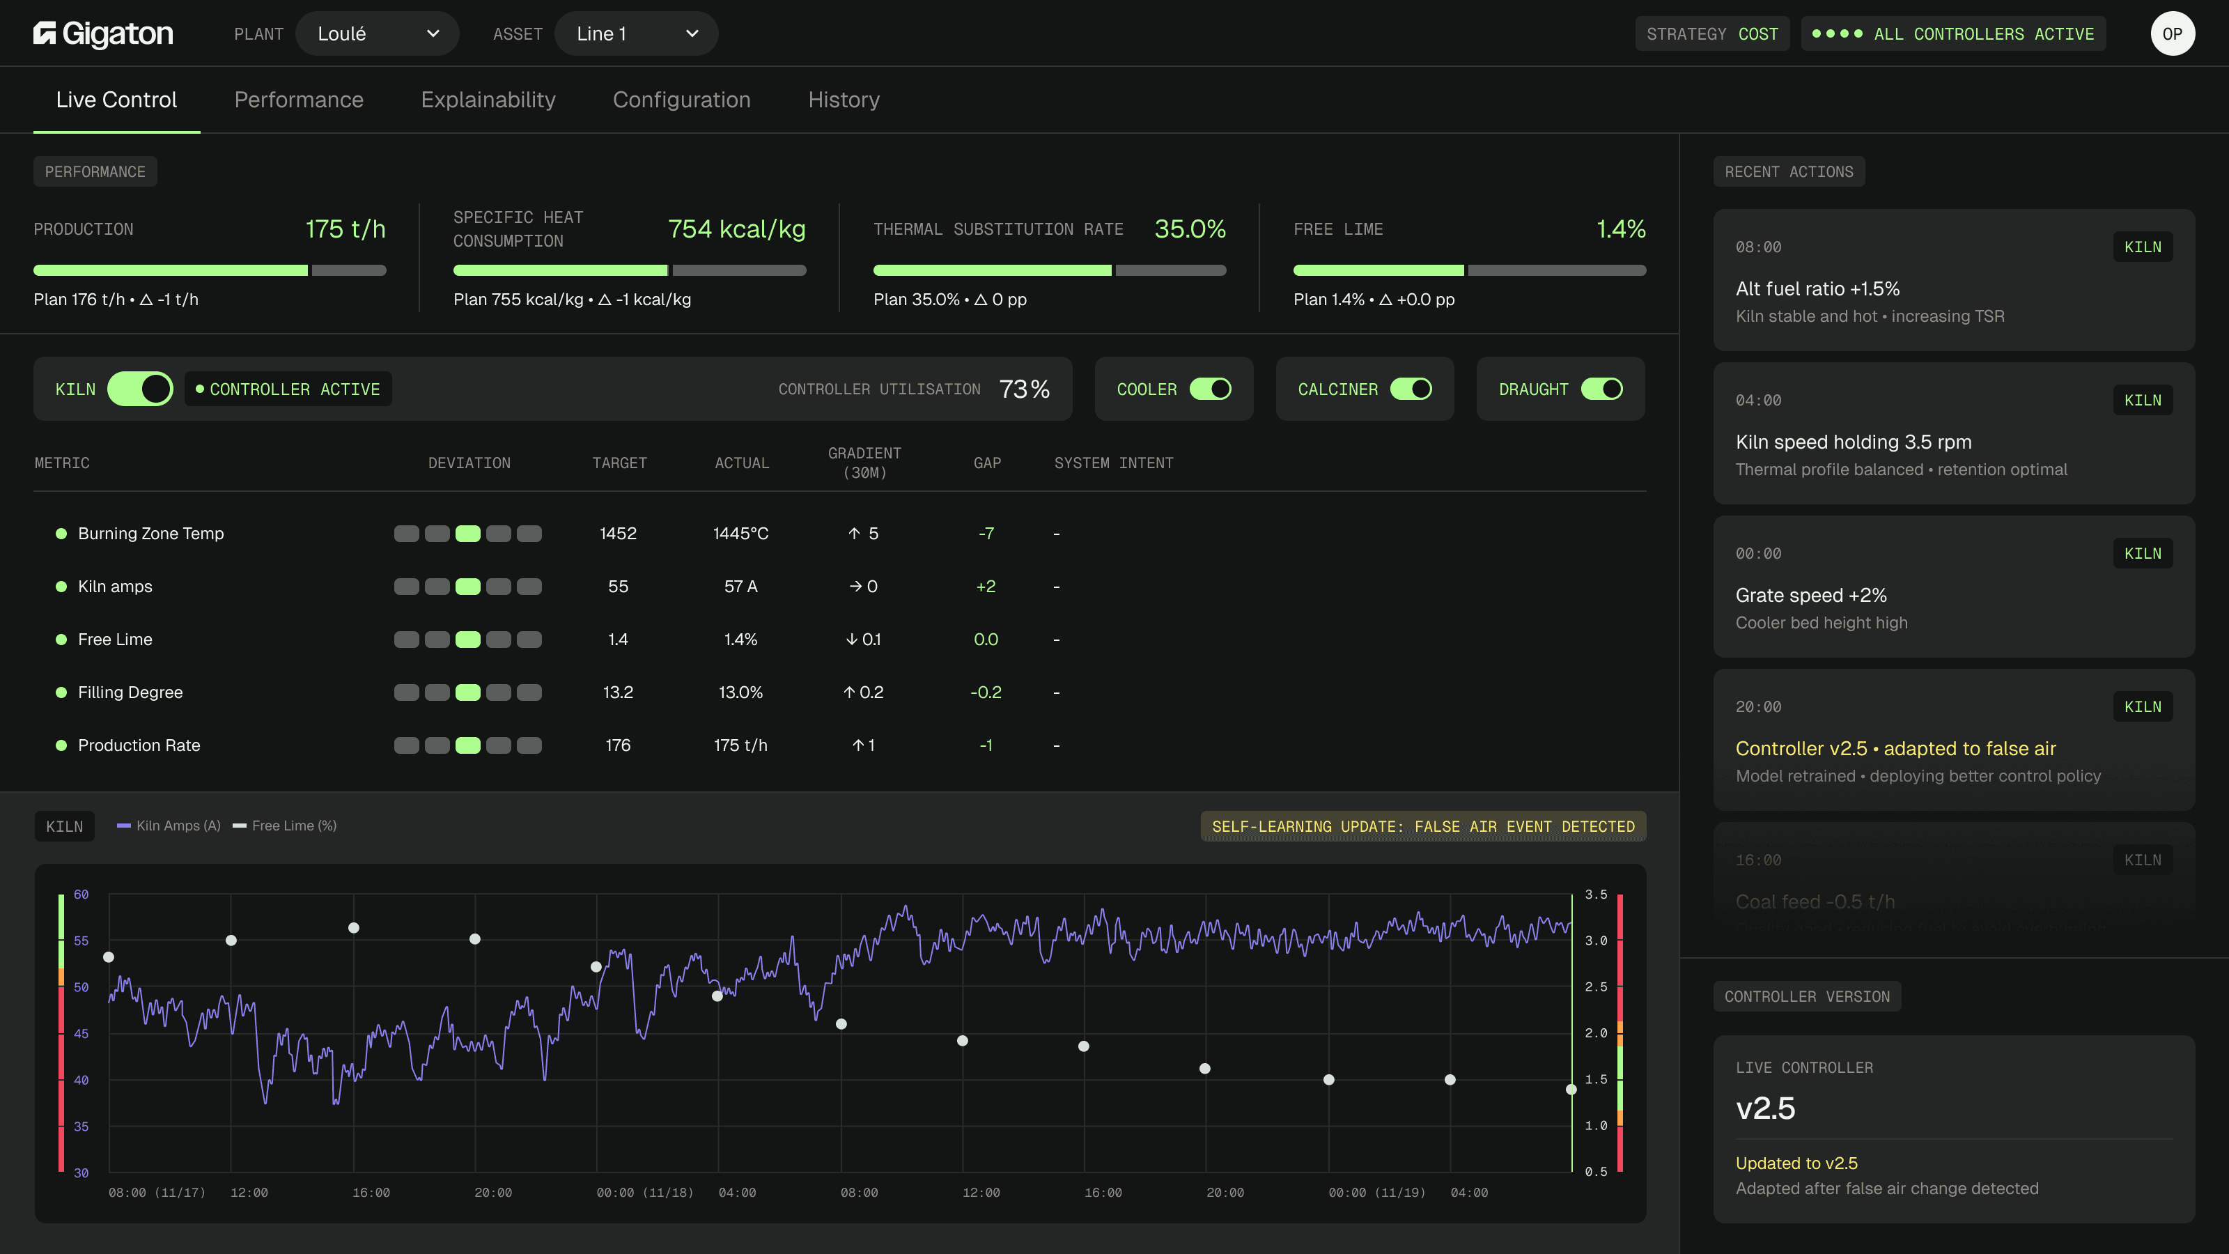The height and width of the screenshot is (1254, 2229).
Task: Click the Gigaton logo icon
Action: 45,33
